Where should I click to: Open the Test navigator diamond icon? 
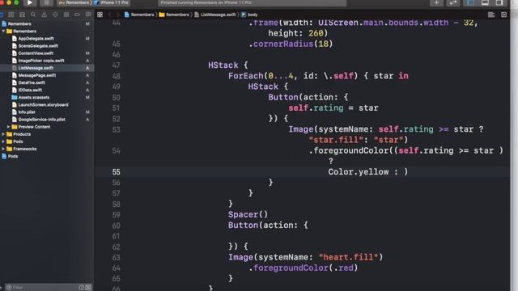[55, 15]
